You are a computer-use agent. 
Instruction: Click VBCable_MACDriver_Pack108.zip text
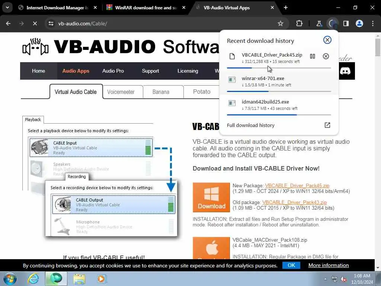(x=269, y=240)
